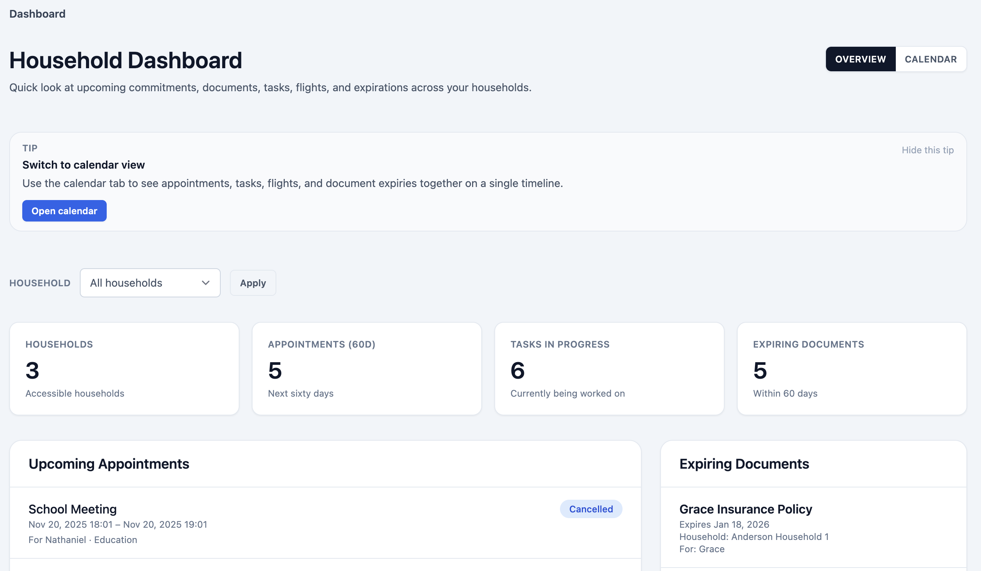Click the Expiring Documents section header
Viewport: 981px width, 571px height.
point(744,463)
